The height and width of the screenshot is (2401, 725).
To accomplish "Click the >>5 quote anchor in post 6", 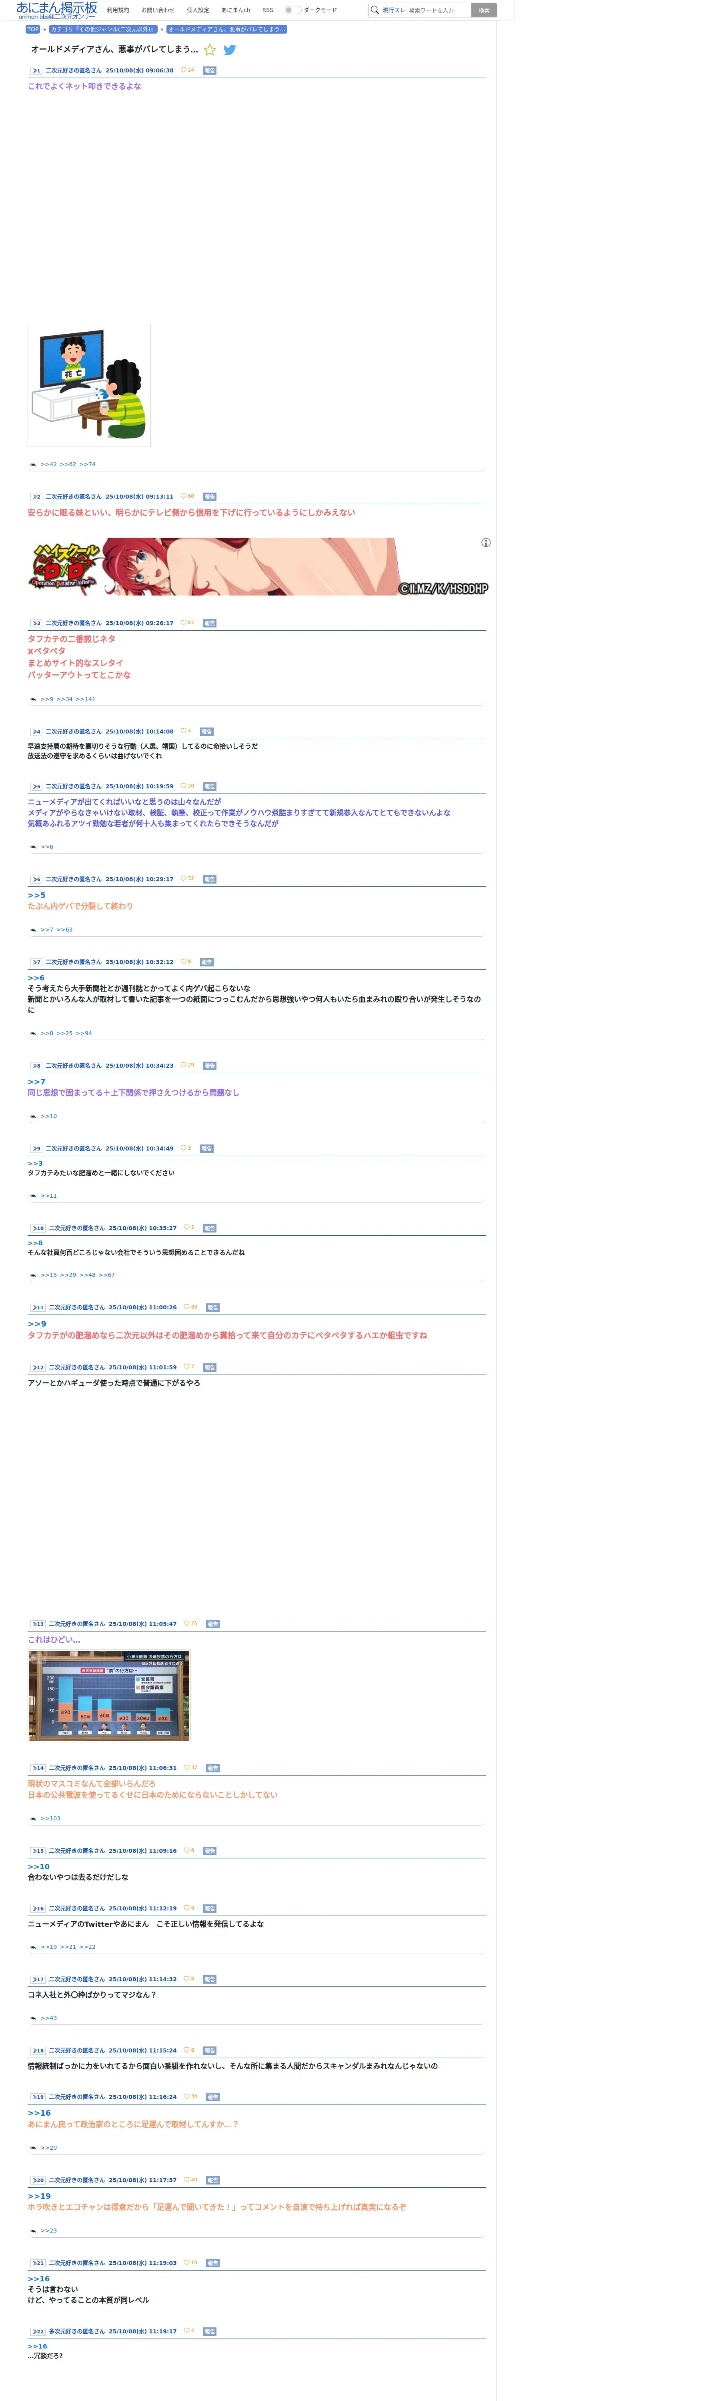I will click(36, 896).
